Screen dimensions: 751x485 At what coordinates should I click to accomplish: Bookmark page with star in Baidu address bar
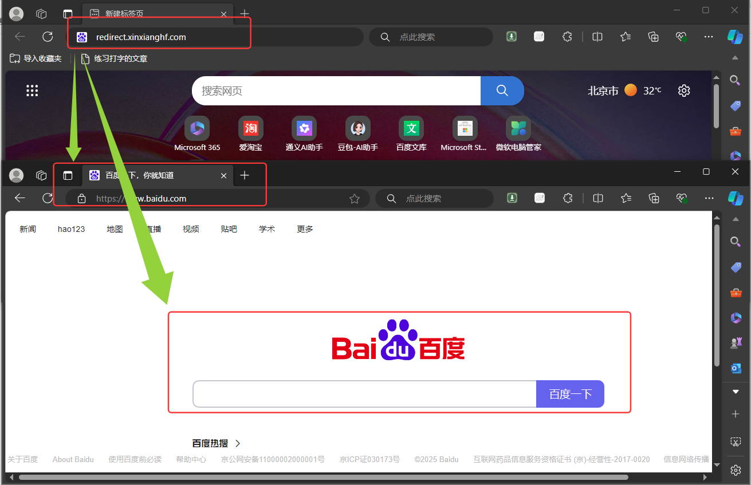pyautogui.click(x=355, y=199)
